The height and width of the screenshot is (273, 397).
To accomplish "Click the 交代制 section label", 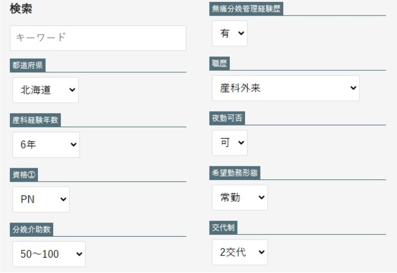I will point(223,228).
